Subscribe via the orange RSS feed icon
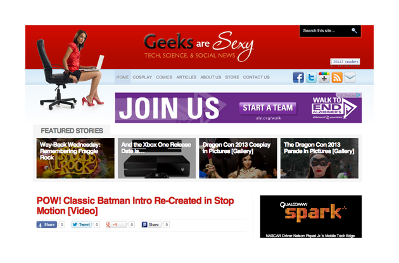The image size is (399, 263). point(337,77)
